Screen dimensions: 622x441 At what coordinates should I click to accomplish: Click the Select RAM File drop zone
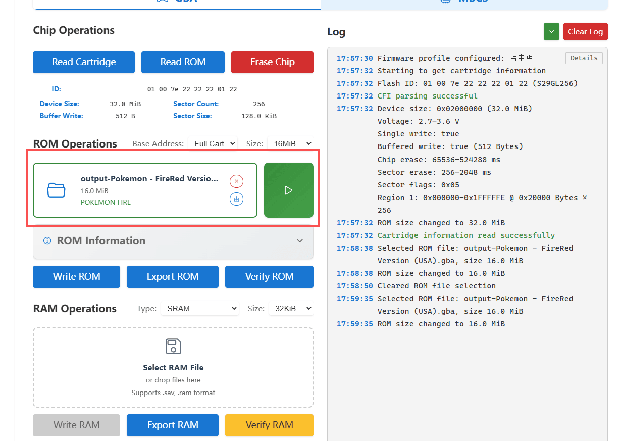(173, 368)
